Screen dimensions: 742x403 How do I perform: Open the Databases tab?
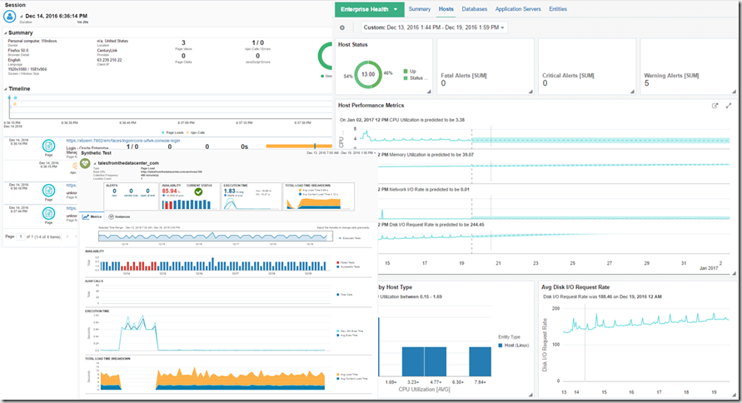click(474, 9)
